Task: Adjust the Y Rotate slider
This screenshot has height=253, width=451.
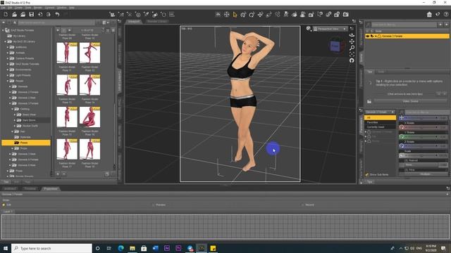Action: coord(423,137)
